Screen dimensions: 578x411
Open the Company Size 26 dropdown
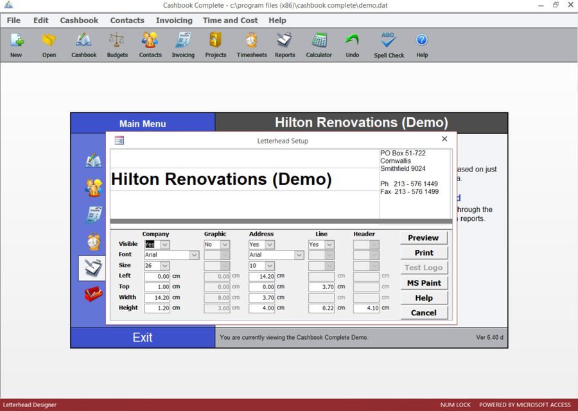165,265
